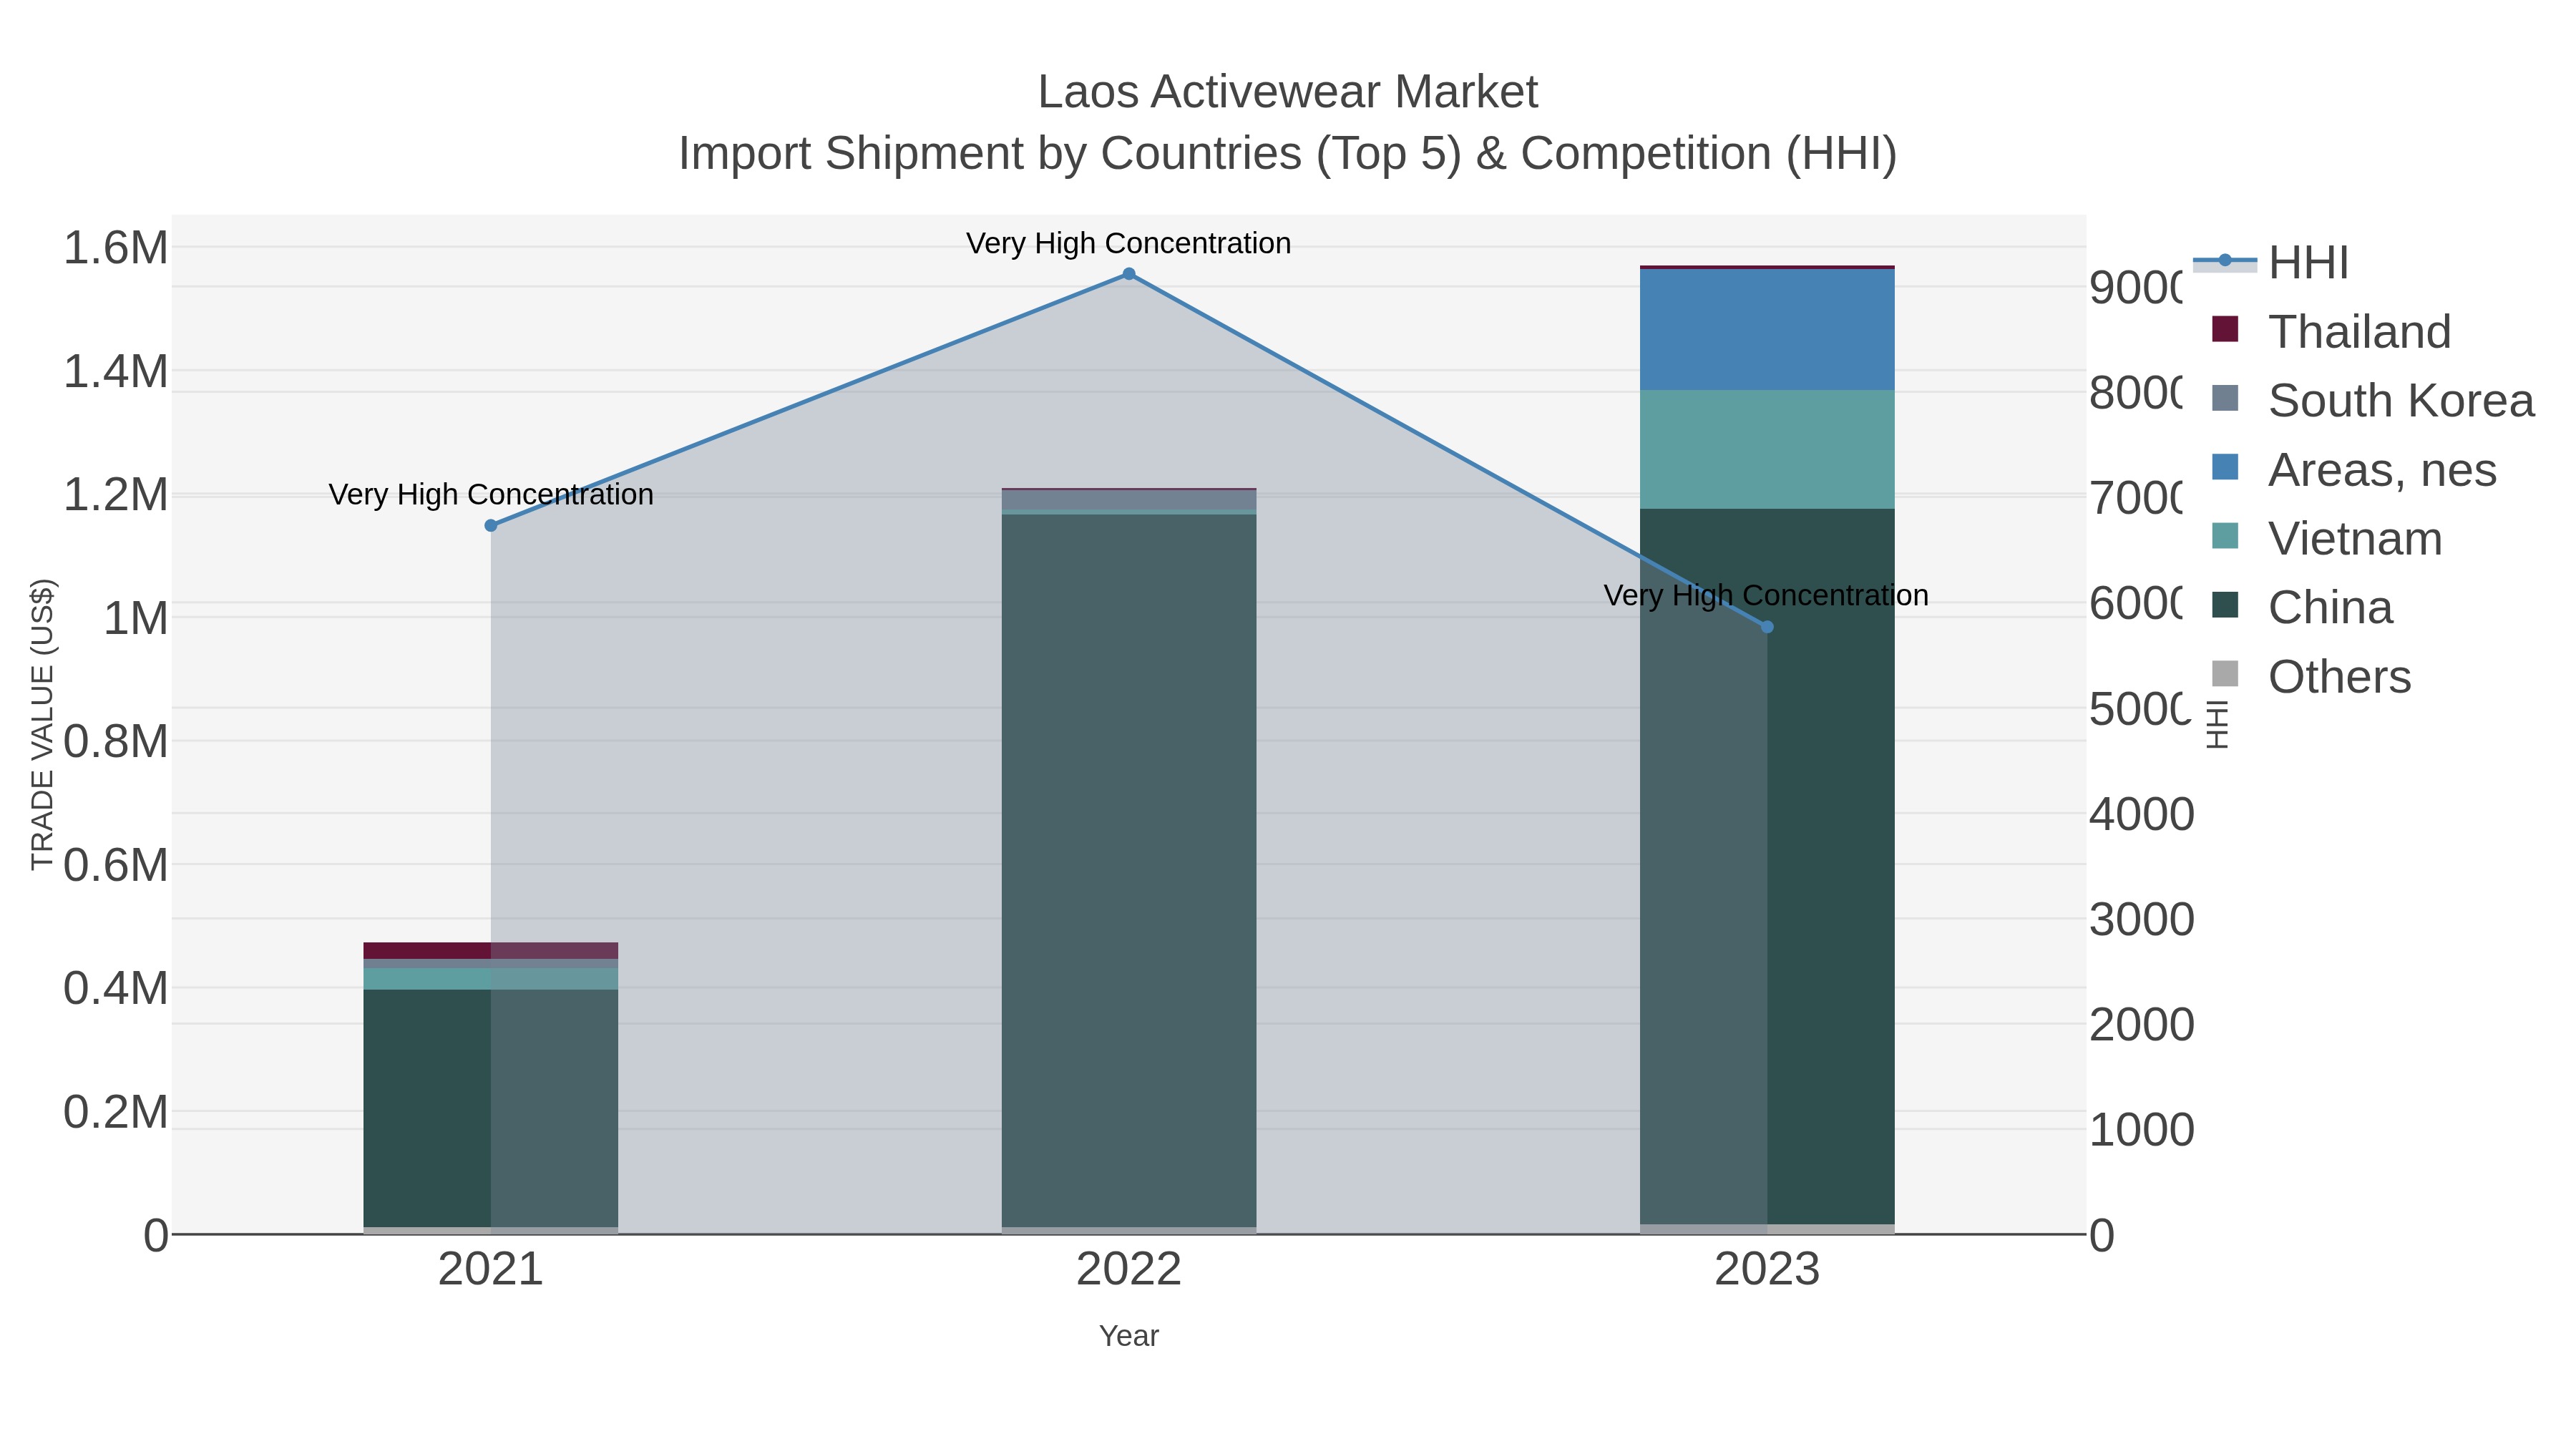Click the 1000 HHI axis tick label

point(2142,1130)
